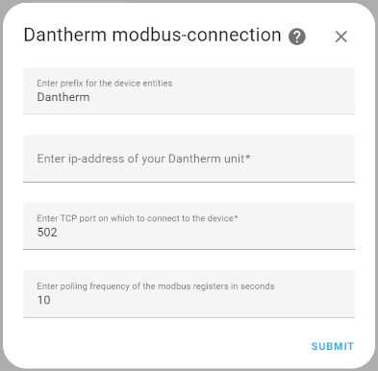Screen dimensions: 378x371
Task: Select the "Enter polling frequency" field label
Action: (156, 286)
